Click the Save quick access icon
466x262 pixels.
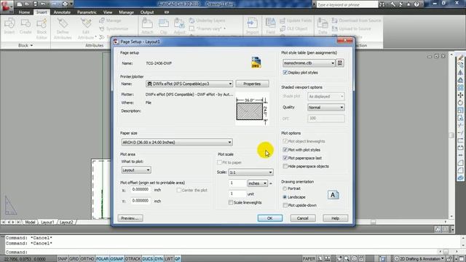tap(35, 4)
